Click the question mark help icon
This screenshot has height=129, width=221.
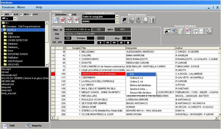[209, 31]
